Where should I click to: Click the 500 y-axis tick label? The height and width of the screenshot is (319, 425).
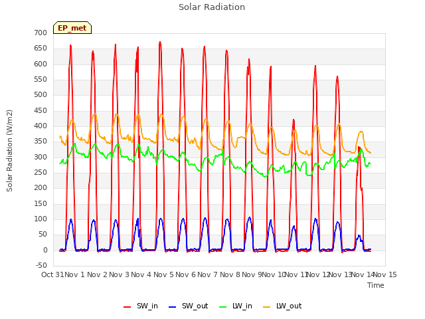[x=41, y=94]
